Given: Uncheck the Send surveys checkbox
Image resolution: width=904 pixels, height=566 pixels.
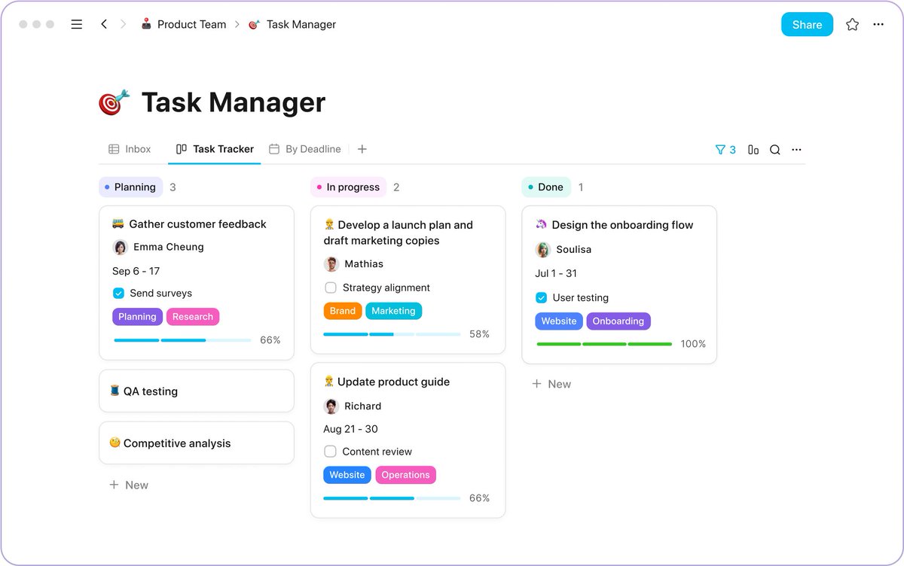Looking at the screenshot, I should [118, 293].
